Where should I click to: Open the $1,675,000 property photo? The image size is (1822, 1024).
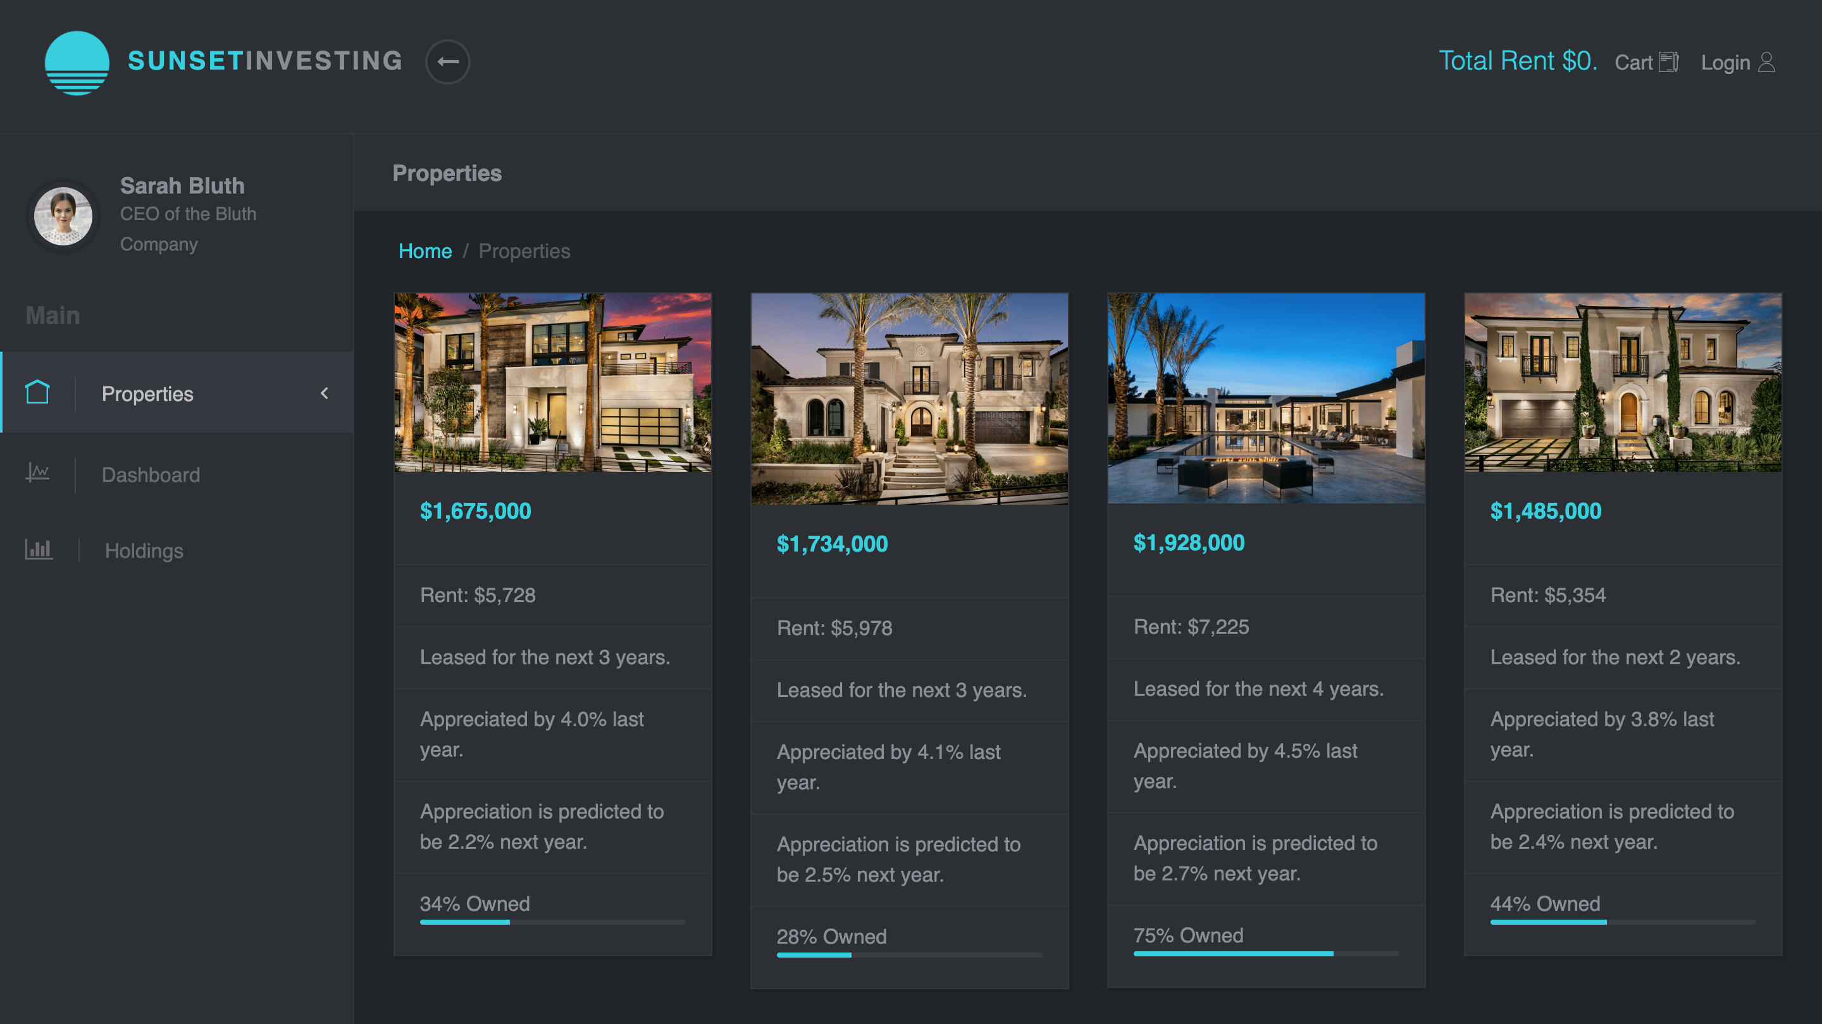[552, 382]
